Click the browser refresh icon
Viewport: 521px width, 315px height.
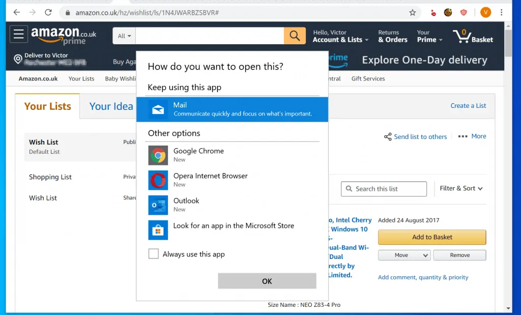click(48, 12)
